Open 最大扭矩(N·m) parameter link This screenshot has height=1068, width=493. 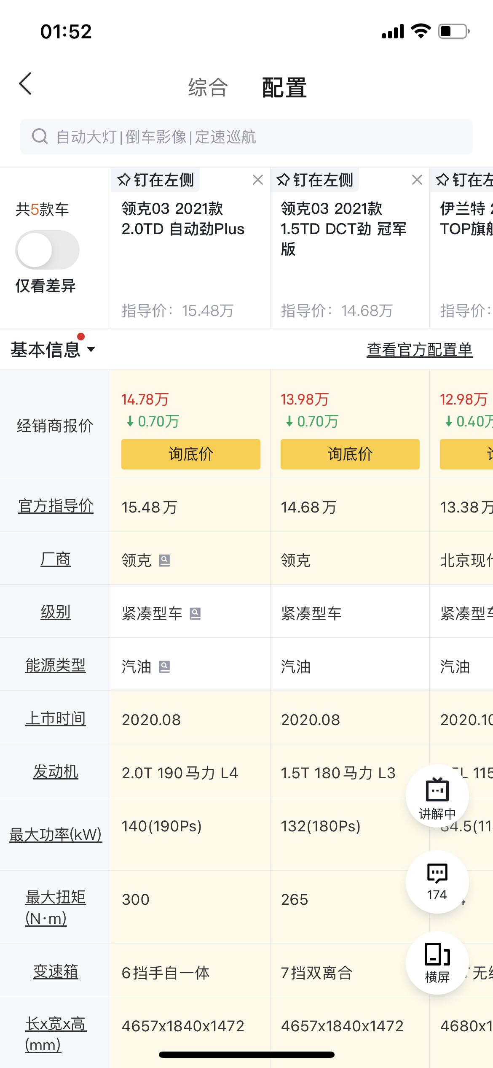56,907
